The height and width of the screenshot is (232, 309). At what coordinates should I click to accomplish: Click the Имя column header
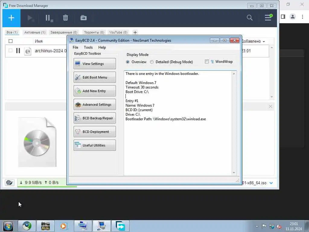point(39,41)
